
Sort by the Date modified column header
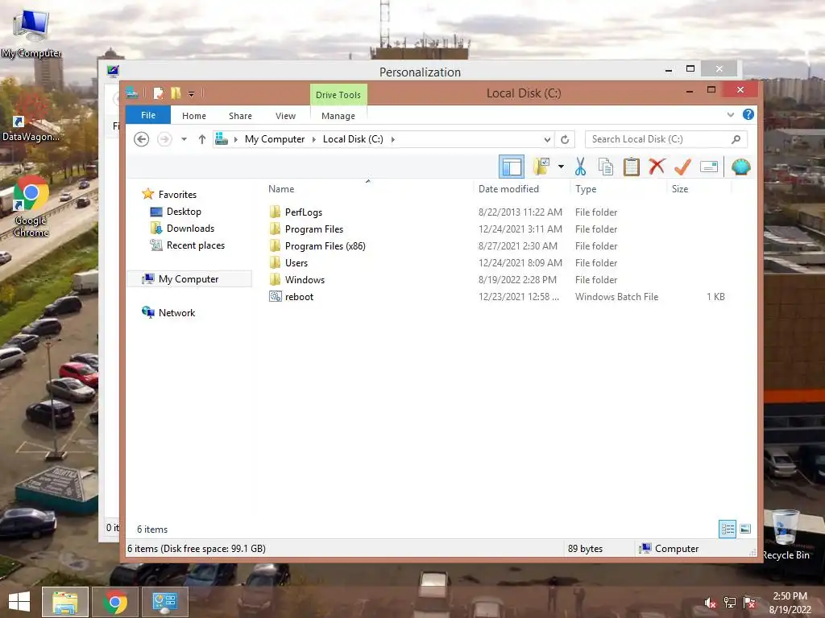click(x=509, y=188)
